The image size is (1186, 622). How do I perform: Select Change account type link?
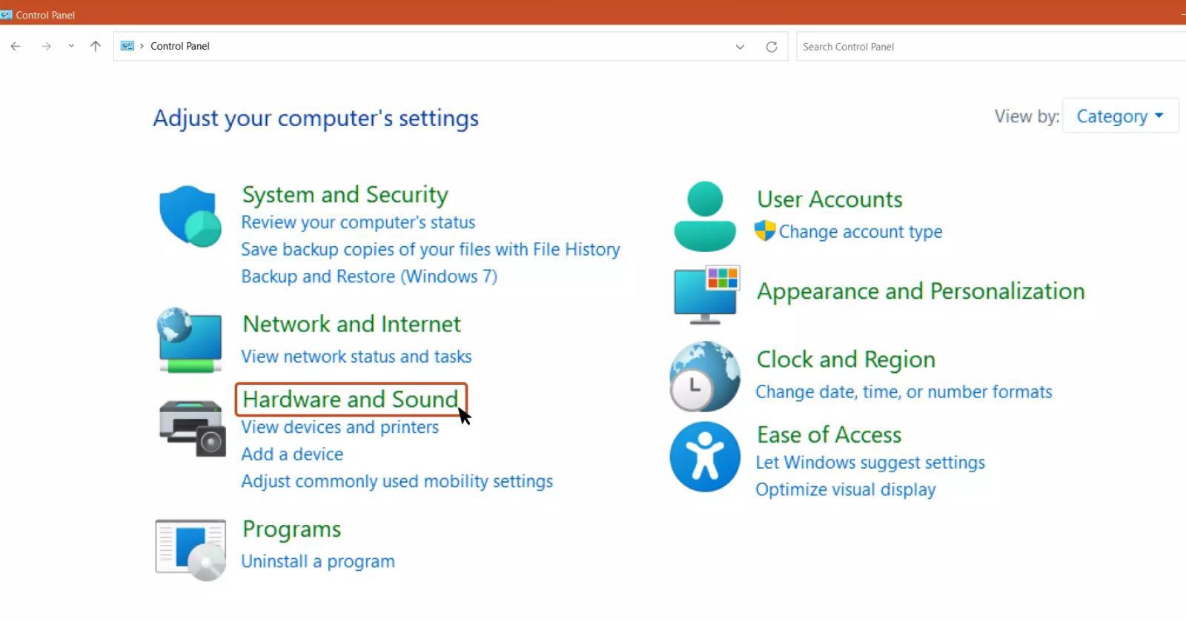861,231
